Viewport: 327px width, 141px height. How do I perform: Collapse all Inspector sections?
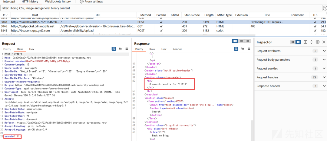click(312, 42)
